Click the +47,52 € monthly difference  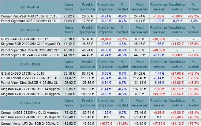click(x=159, y=124)
